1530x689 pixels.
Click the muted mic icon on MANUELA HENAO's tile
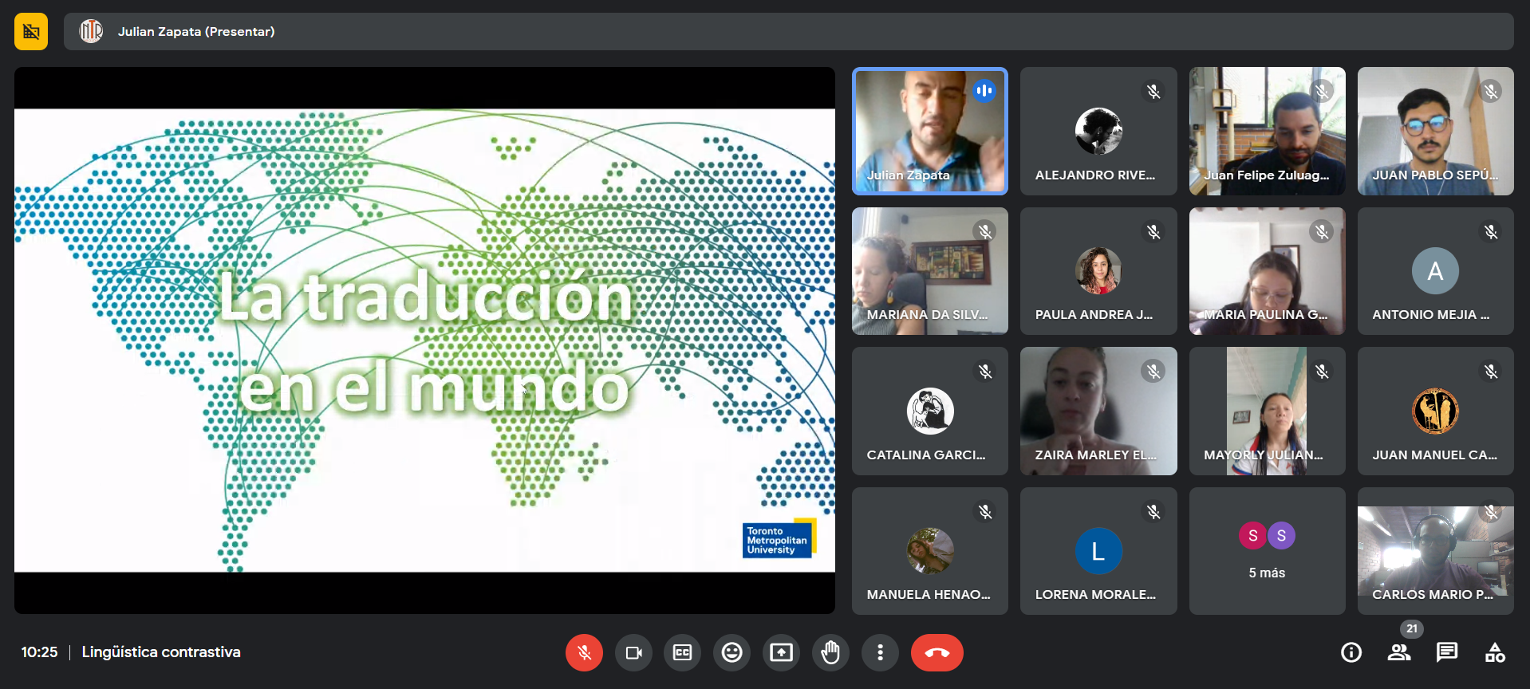(985, 511)
